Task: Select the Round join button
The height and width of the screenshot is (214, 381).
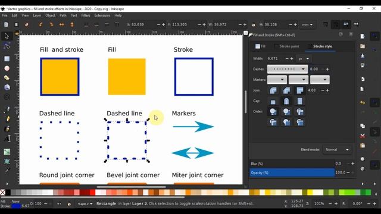Action: 273,90
